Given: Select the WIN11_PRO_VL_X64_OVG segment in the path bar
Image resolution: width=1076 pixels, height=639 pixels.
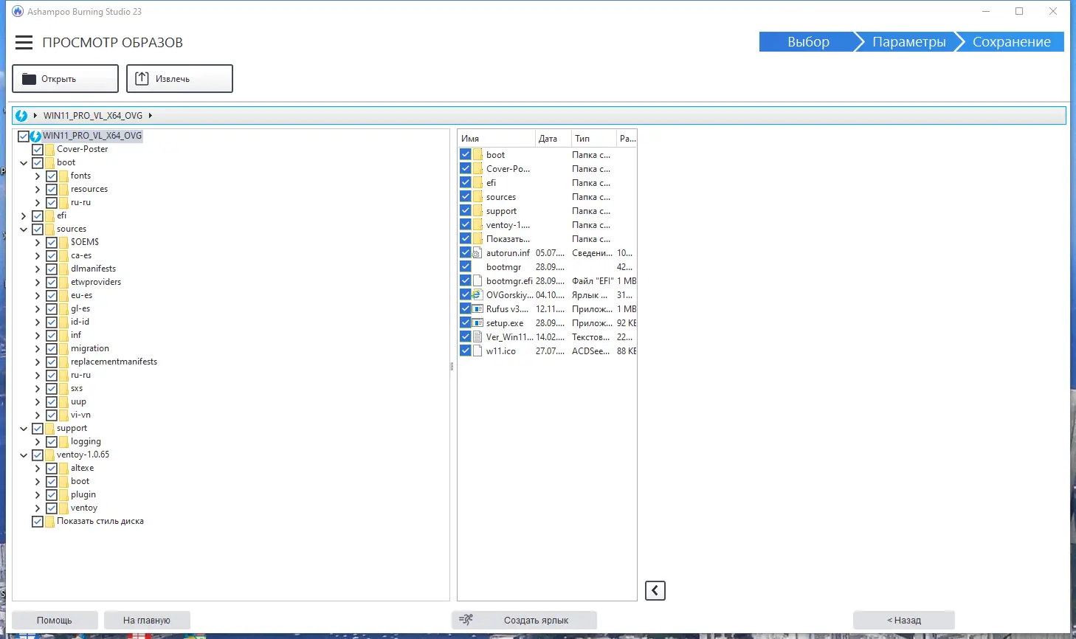Looking at the screenshot, I should 93,116.
